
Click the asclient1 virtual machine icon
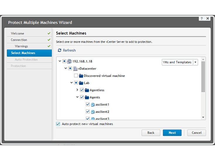(93, 105)
